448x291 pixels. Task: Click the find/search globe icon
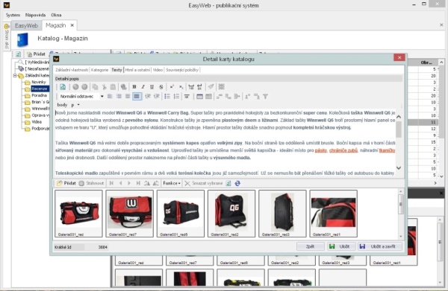pos(123,87)
